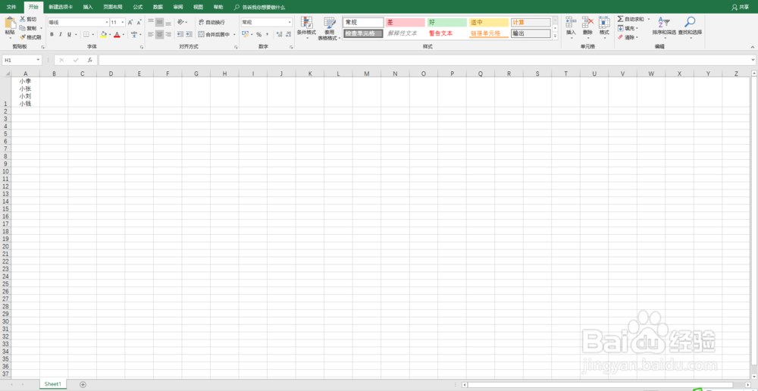Apply the yellow fill color bucket
Viewport: 758px width, 391px height.
pyautogui.click(x=103, y=34)
